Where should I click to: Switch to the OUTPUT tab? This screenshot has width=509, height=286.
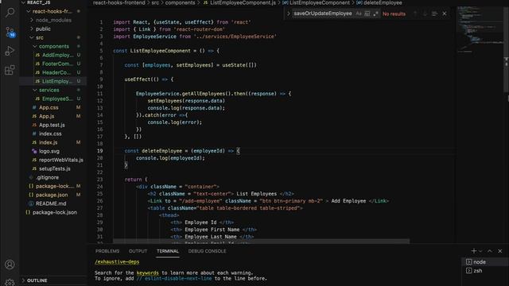(x=138, y=251)
